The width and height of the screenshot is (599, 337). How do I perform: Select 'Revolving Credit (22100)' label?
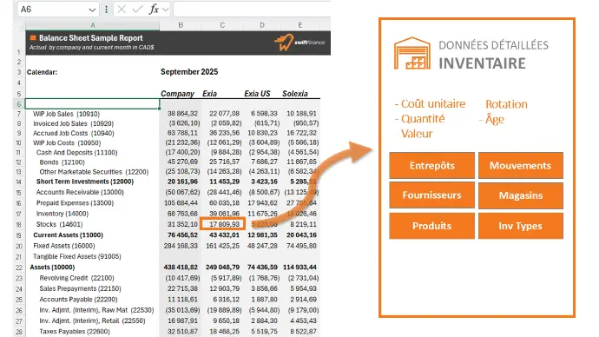click(x=76, y=278)
